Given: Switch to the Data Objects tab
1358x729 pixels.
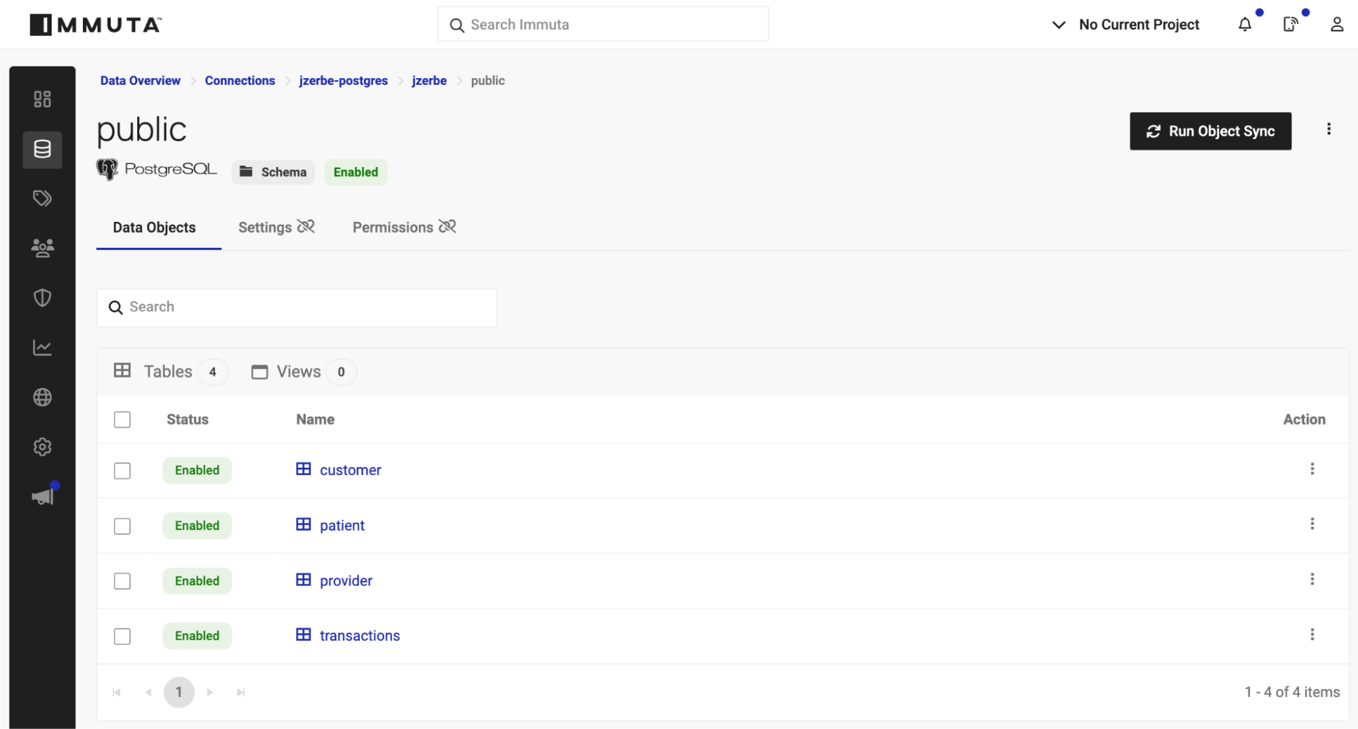Looking at the screenshot, I should click(x=154, y=227).
